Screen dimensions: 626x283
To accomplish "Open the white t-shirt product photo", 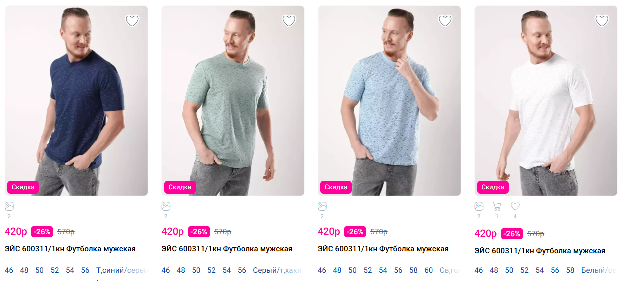I will coord(546,100).
